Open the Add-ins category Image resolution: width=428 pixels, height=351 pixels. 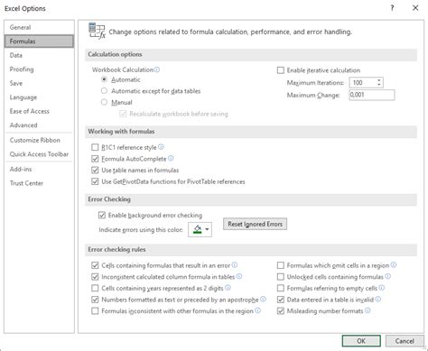click(39, 169)
